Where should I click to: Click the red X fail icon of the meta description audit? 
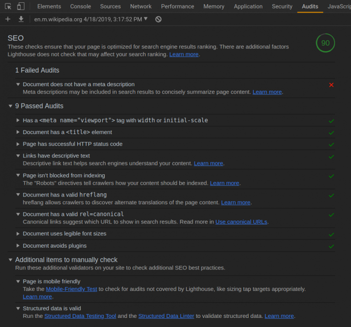[331, 85]
